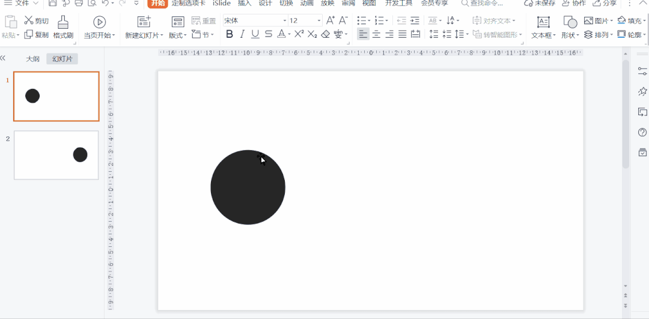649x319 pixels.
Task: Switch to the Outline (大纲) panel tab
Action: tap(32, 59)
